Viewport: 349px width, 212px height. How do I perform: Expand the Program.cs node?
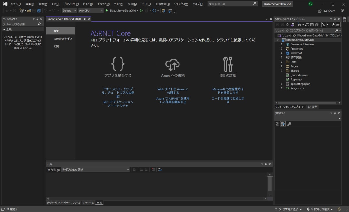point(282,88)
